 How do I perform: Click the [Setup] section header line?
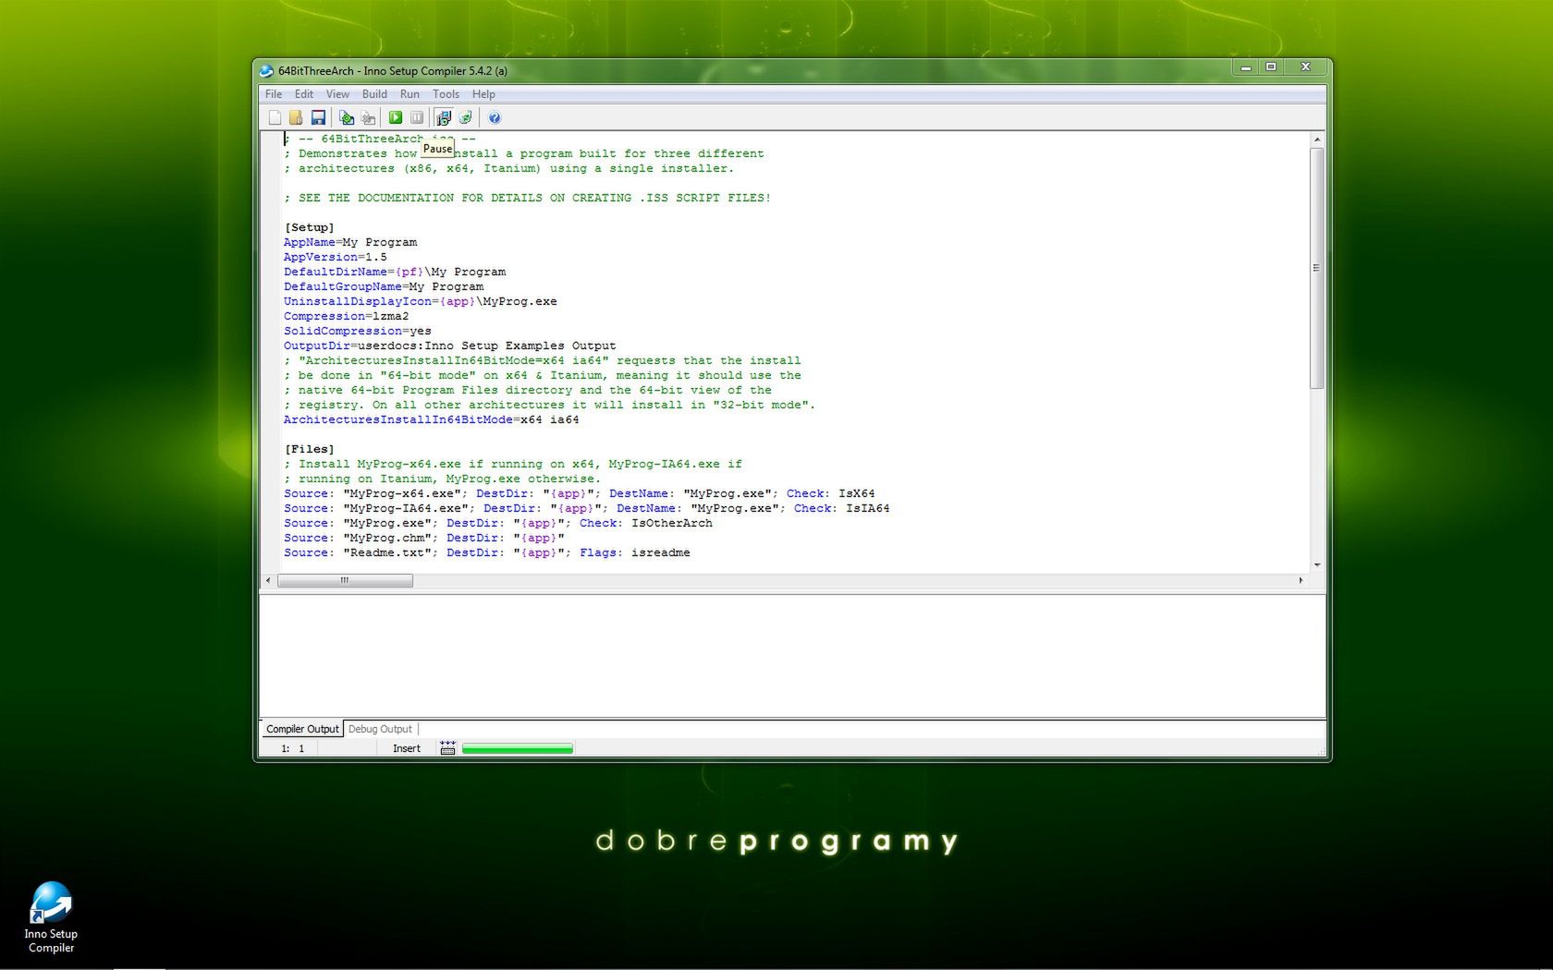click(x=310, y=227)
